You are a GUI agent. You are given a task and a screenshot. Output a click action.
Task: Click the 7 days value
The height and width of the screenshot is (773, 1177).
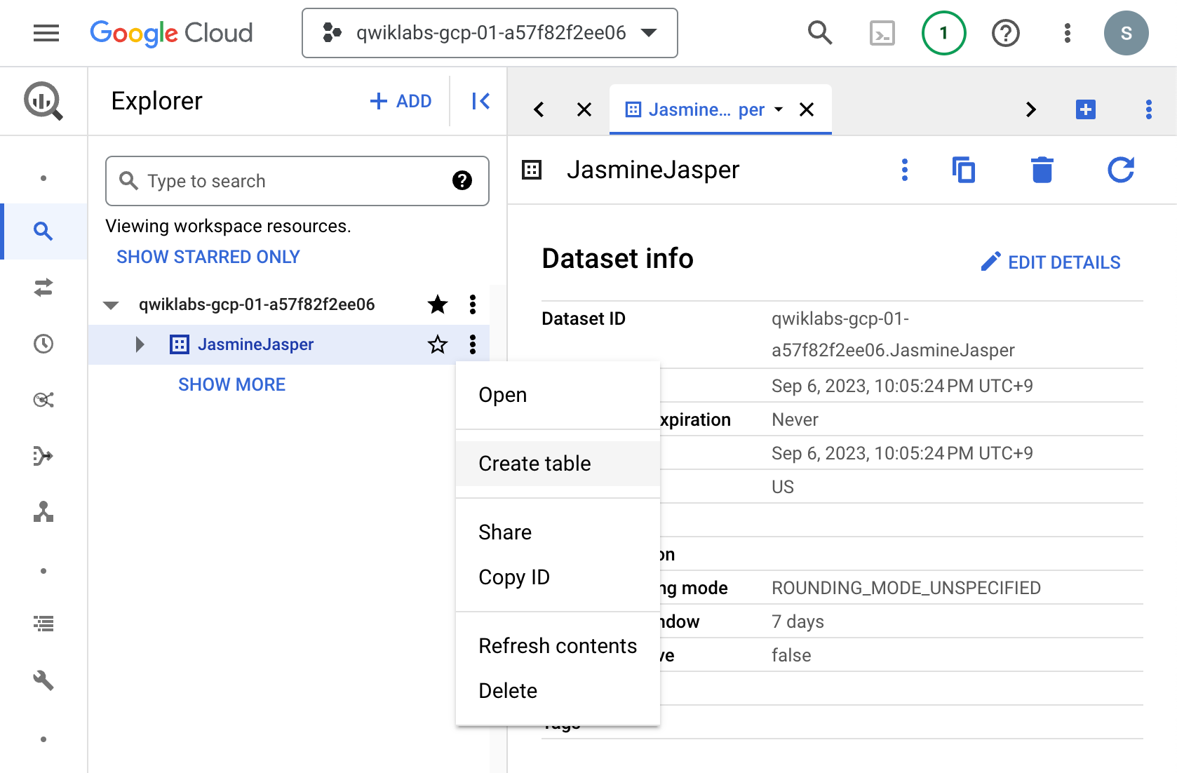pos(798,621)
